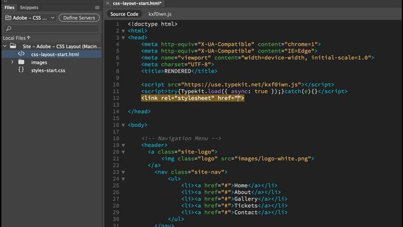The height and width of the screenshot is (227, 403).
Task: Click the Define Servers button
Action: (79, 18)
